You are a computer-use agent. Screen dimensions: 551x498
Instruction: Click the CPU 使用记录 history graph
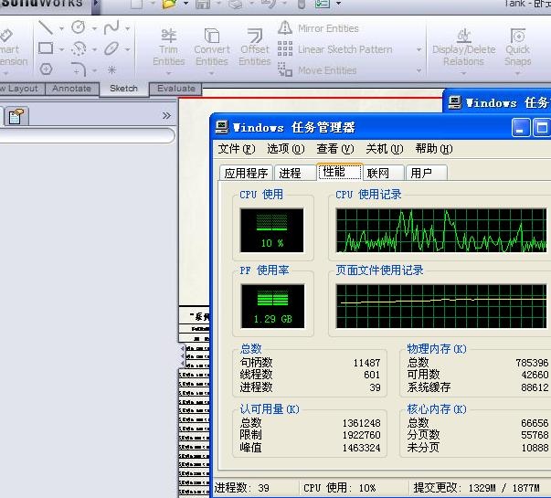coord(441,230)
